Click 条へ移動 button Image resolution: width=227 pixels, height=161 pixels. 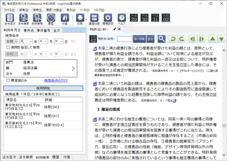(x=140, y=39)
